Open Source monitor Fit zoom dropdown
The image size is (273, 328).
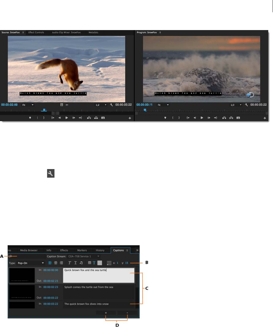pyautogui.click(x=28, y=105)
